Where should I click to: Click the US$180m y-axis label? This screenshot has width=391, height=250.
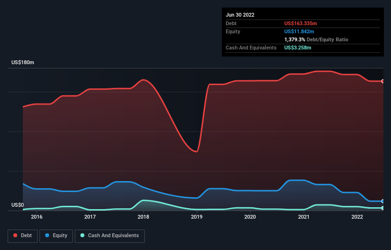click(x=23, y=62)
